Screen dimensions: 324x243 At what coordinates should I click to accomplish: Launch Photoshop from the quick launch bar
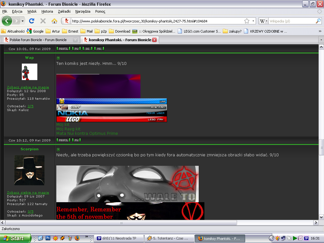tap(48, 238)
